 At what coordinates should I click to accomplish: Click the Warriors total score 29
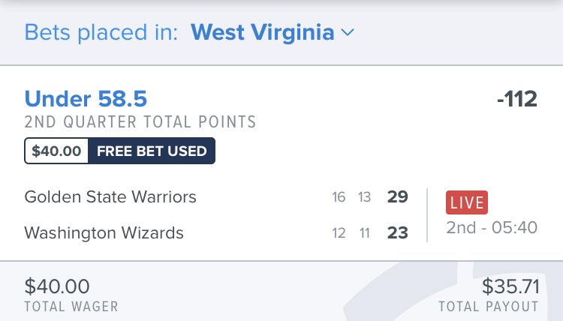point(397,197)
